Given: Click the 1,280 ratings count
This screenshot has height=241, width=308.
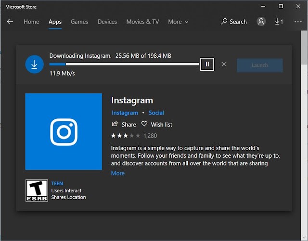Looking at the screenshot, I should [150, 136].
